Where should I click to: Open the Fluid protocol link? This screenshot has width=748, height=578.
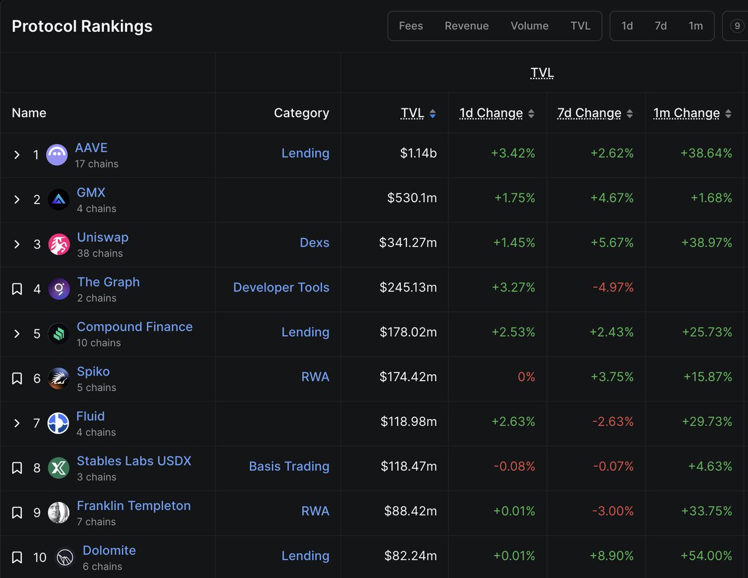click(x=90, y=416)
